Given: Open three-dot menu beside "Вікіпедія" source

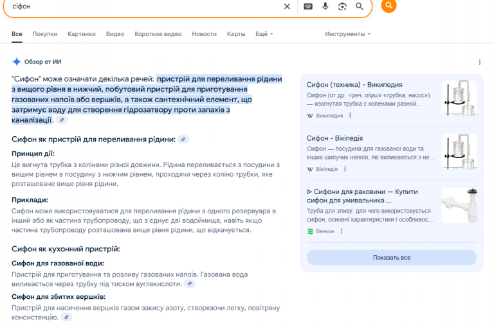Looking at the screenshot, I should tap(345, 169).
